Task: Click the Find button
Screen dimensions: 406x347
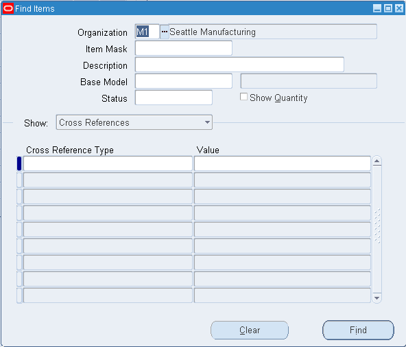Action: click(x=358, y=330)
